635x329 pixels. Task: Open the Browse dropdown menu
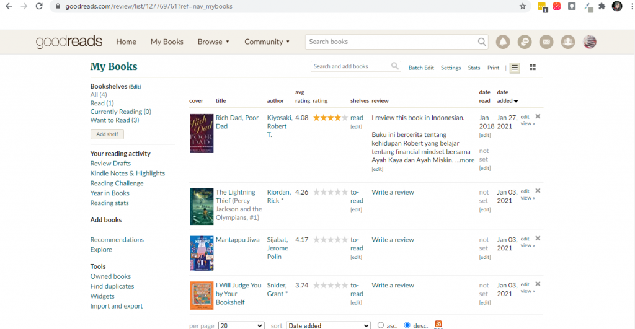click(213, 42)
